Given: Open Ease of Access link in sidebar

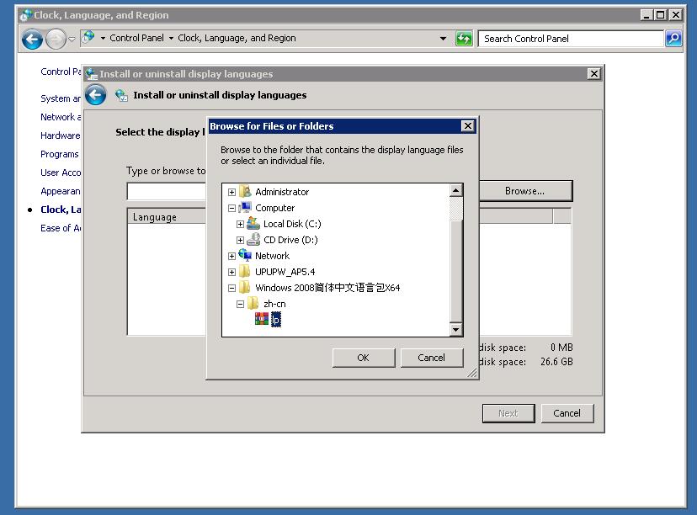Looking at the screenshot, I should tap(61, 228).
